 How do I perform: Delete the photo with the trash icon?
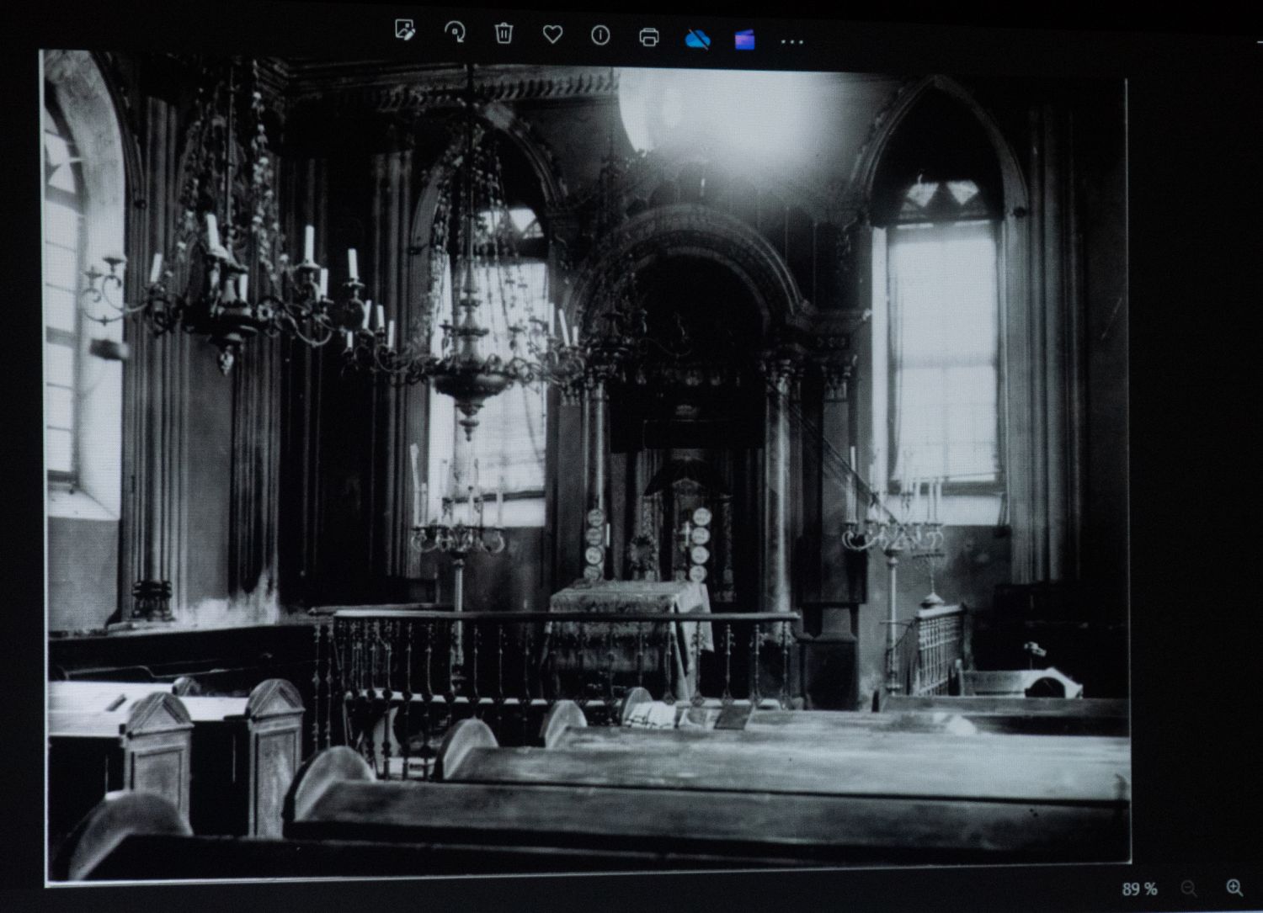(504, 34)
